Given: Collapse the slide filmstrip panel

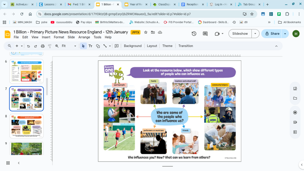Looking at the screenshot, I should pyautogui.click(x=19, y=163).
